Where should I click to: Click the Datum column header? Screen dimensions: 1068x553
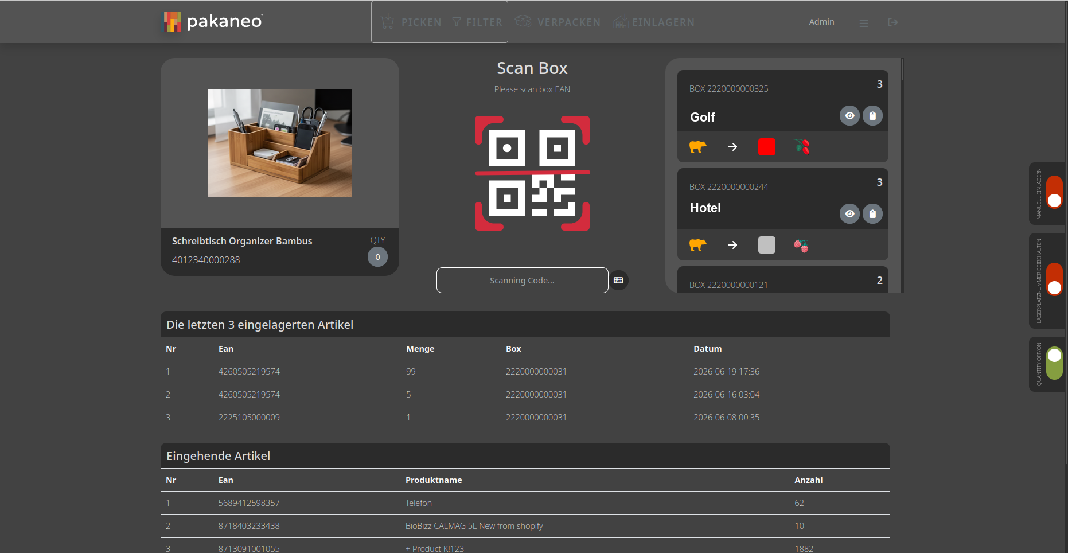707,349
